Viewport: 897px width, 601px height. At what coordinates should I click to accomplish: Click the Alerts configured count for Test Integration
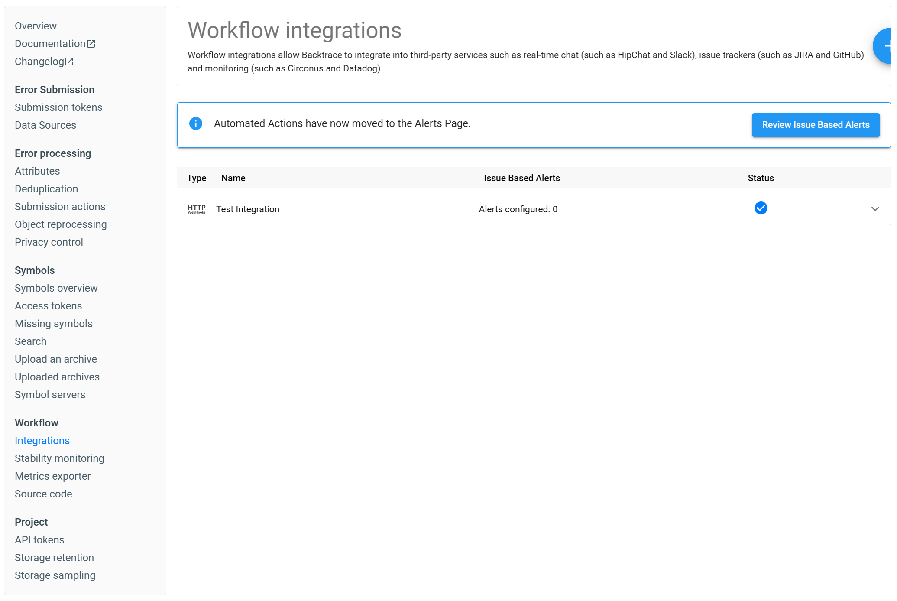point(518,209)
